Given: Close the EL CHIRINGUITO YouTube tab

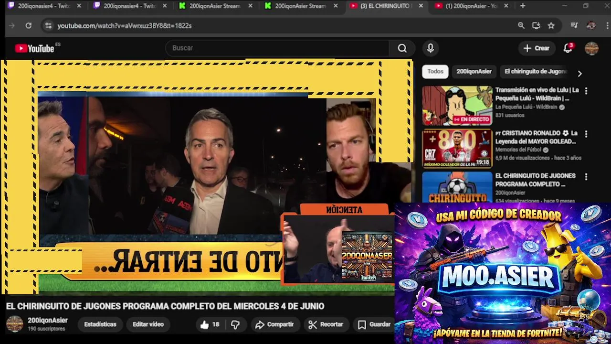Looking at the screenshot, I should [421, 6].
